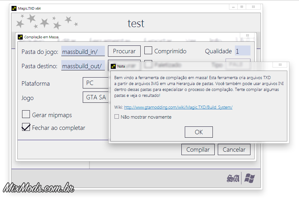Check 'Não mostrar novamente' box
The image size is (299, 199).
click(117, 116)
